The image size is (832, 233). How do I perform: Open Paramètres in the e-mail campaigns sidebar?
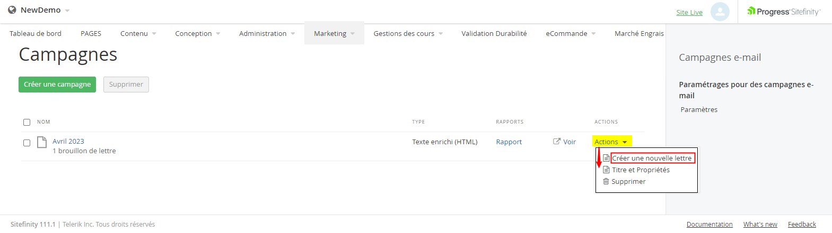point(699,109)
